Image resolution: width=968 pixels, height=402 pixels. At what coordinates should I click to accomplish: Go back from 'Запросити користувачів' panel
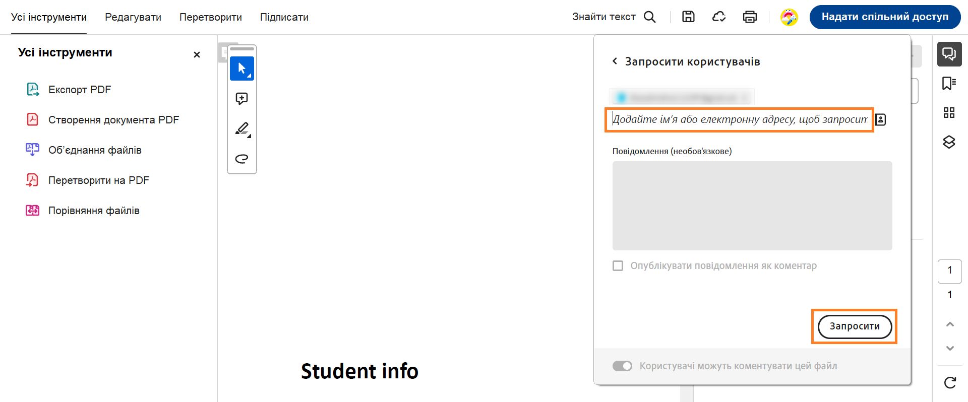click(x=615, y=61)
